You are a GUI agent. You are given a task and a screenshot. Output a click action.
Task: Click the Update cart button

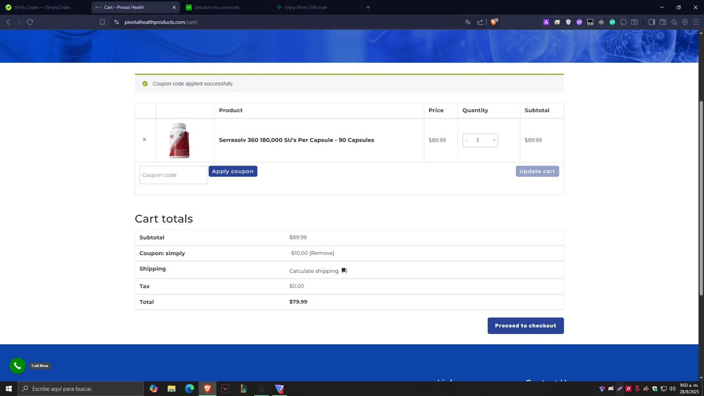pos(537,171)
